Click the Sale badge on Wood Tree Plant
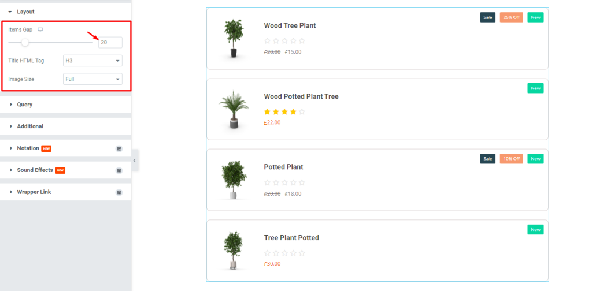The image size is (592, 291). pos(488,17)
